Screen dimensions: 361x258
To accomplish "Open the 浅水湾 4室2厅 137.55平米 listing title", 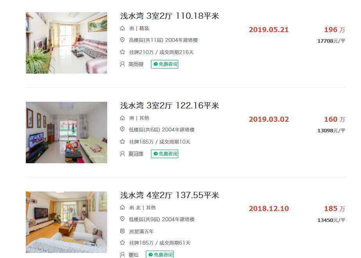I will click(169, 195).
